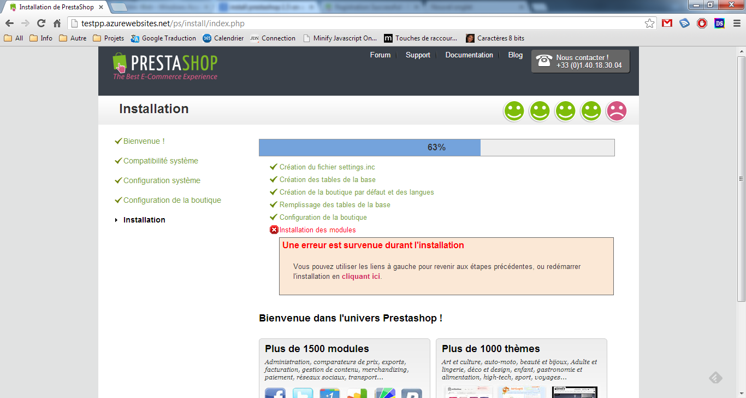Click the red error icon beside Installation des modules
The height and width of the screenshot is (398, 746).
click(x=274, y=230)
